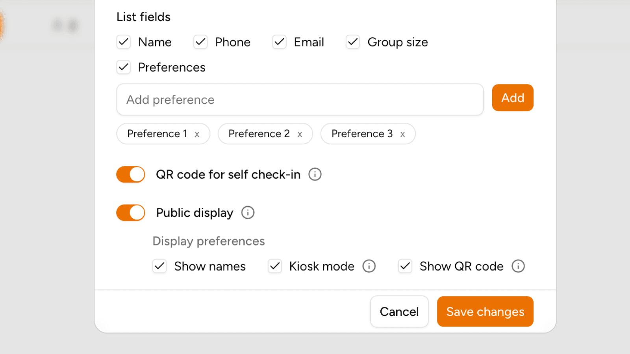630x354 pixels.
Task: Uncheck Show names display preference
Action: 159,266
